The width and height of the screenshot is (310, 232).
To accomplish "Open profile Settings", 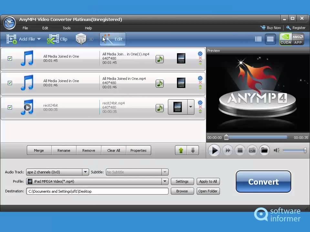I will tap(182, 181).
